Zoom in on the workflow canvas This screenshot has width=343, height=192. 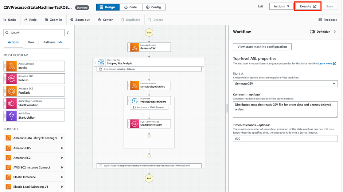click(x=54, y=20)
